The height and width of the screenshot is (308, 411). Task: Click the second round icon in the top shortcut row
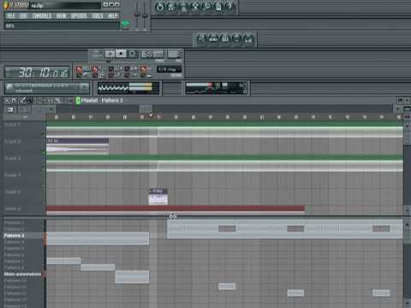coord(171,7)
